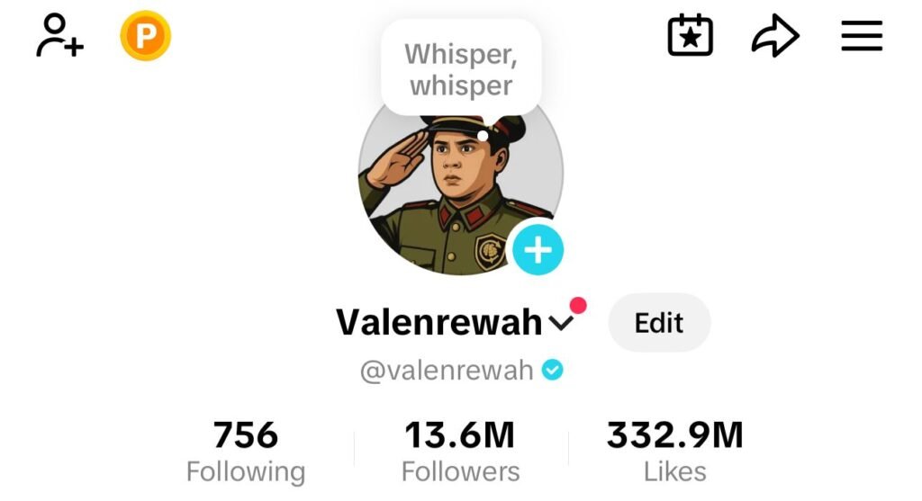Open the saluting soldier profile picture
This screenshot has height=501, width=922.
460,182
